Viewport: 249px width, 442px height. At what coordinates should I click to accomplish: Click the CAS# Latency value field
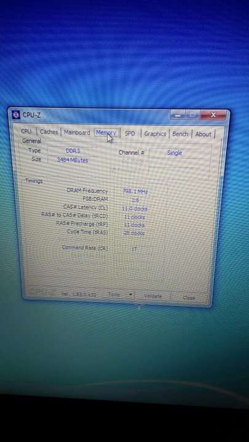[135, 209]
